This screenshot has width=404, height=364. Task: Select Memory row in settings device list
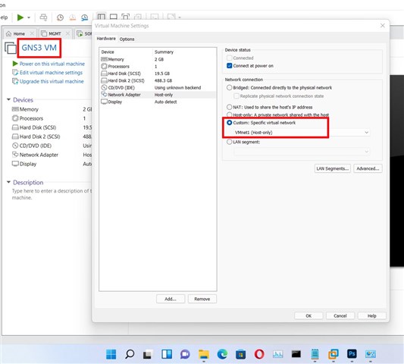(x=158, y=59)
